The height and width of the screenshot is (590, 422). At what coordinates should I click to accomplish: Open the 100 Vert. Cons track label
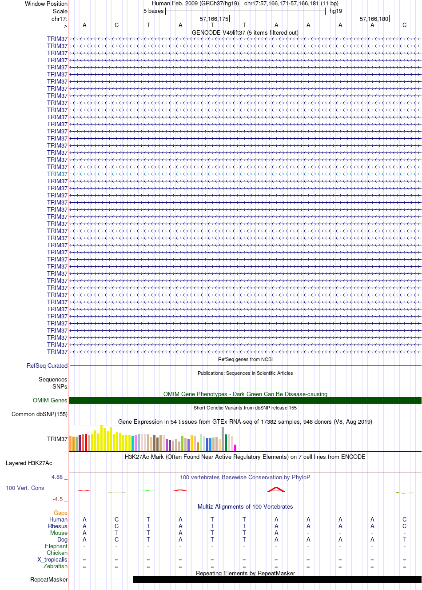click(x=25, y=488)
